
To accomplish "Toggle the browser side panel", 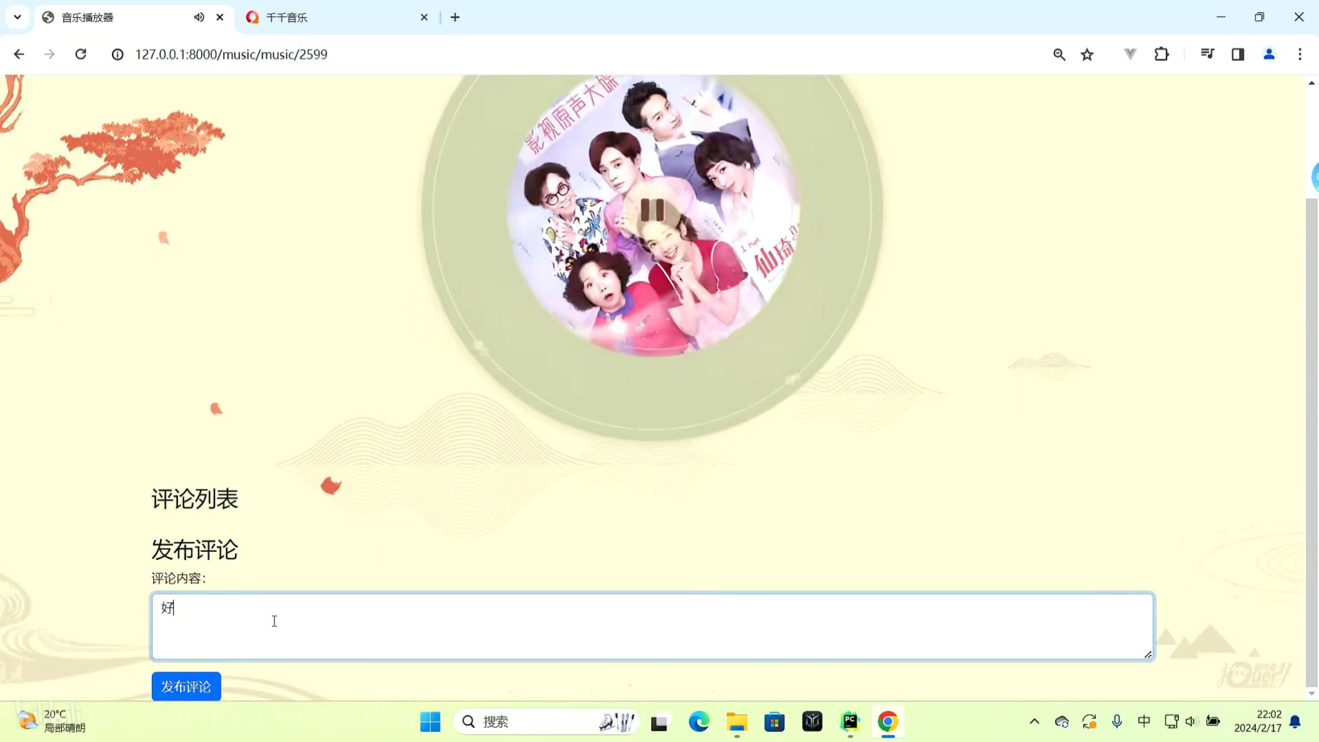I will pos(1238,54).
